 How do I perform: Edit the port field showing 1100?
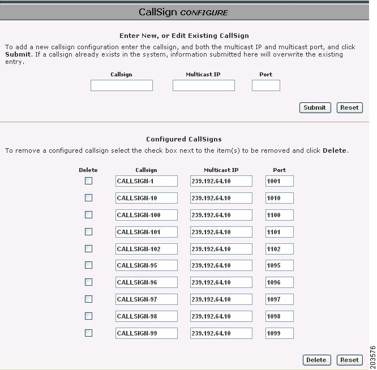pyautogui.click(x=280, y=215)
